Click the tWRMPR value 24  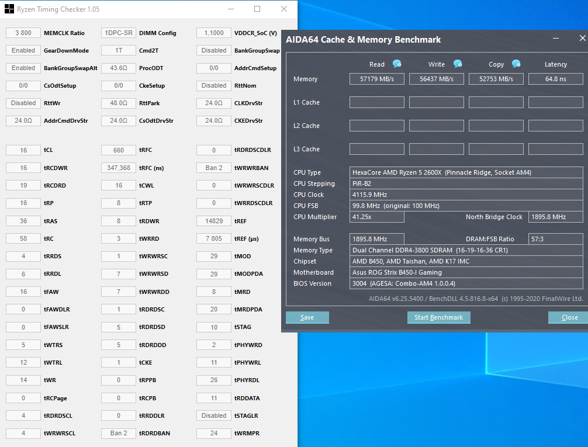[214, 433]
